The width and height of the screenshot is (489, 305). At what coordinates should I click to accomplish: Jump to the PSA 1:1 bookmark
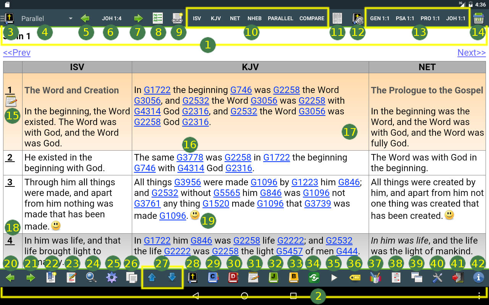click(x=405, y=18)
